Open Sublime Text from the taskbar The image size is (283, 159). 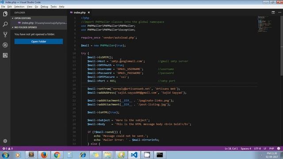[31, 155]
